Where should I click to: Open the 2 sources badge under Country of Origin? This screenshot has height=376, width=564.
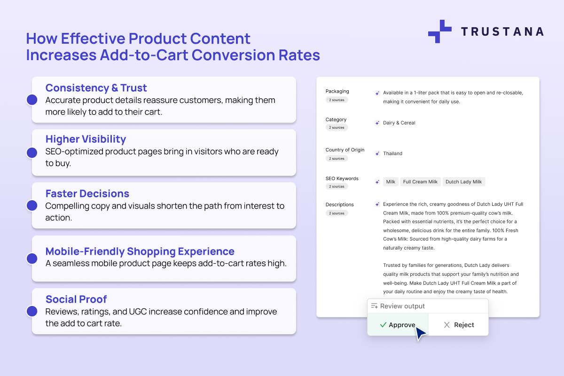pyautogui.click(x=337, y=158)
